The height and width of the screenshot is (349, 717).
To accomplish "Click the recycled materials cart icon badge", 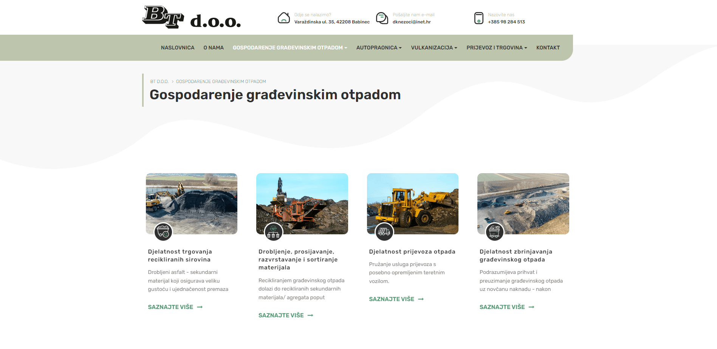I will pyautogui.click(x=163, y=232).
